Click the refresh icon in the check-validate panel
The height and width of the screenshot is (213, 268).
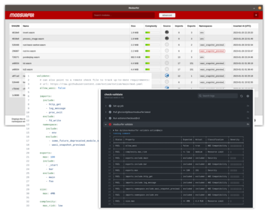242,96
